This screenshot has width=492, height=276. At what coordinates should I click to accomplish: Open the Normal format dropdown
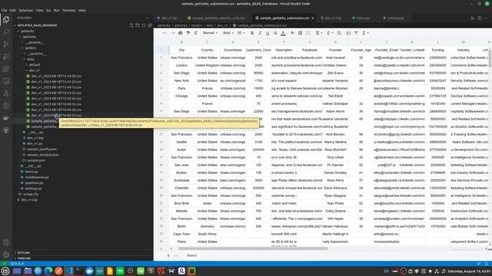tap(210, 33)
